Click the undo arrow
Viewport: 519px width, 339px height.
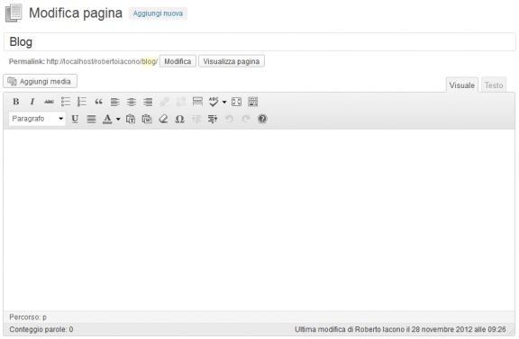click(x=229, y=119)
